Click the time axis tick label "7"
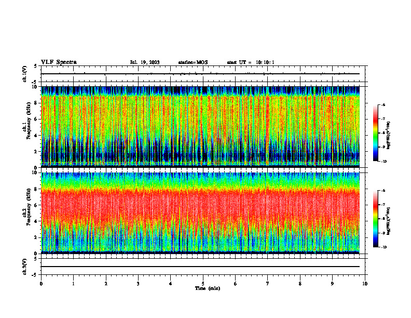 coord(268,284)
